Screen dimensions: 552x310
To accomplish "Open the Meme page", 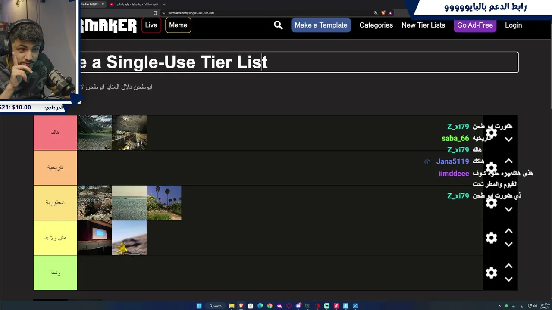I will tap(178, 25).
